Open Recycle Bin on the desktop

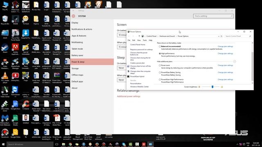[x=5, y=20]
